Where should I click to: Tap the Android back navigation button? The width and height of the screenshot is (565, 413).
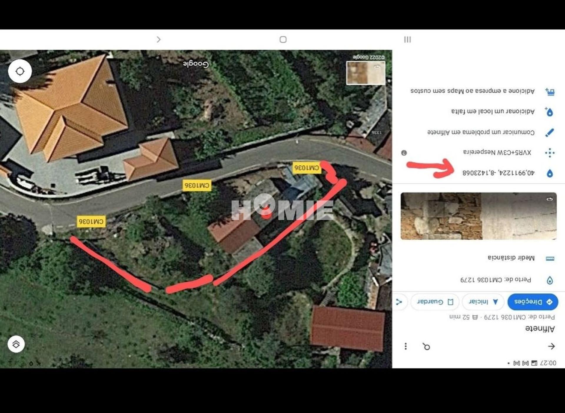(159, 39)
